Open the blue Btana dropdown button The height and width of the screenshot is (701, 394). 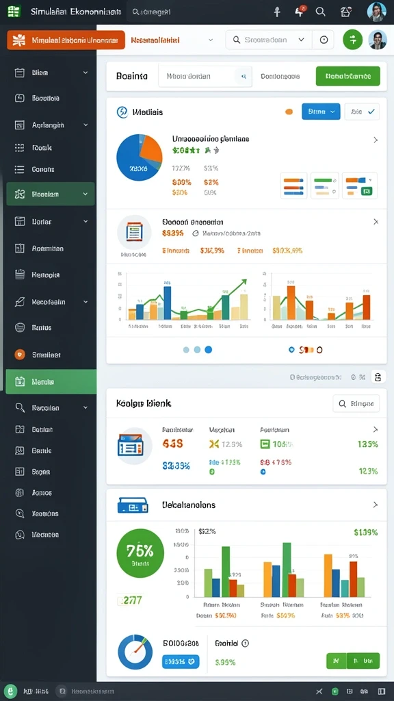pos(321,112)
